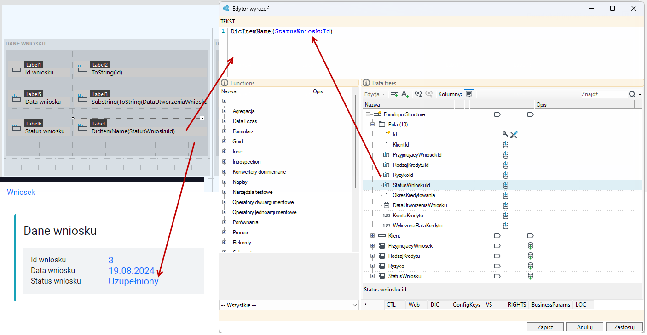Viewport: 647px width, 335px height.
Task: Click the first eye-with-arrow icon in the Data trees toolbar
Action: pos(418,94)
